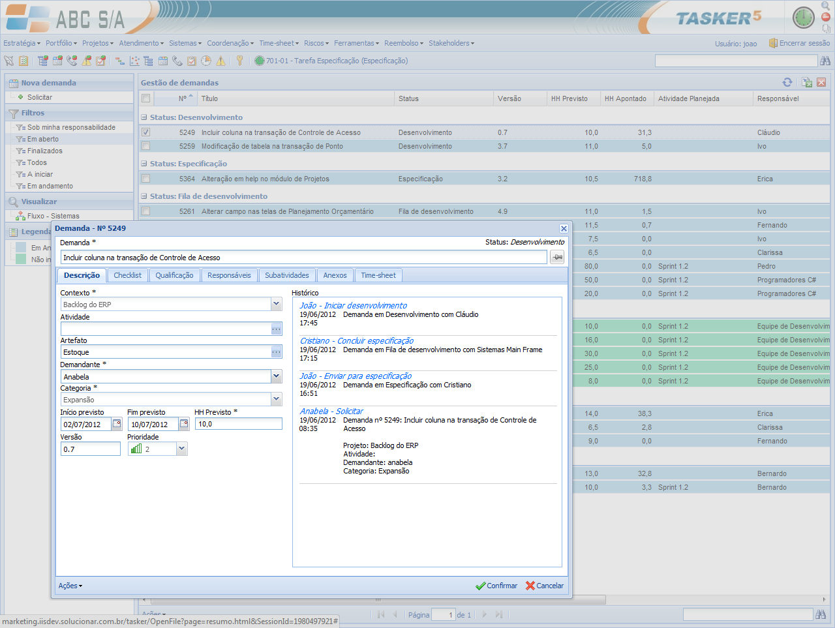Refresh the Gestão de demandas list
This screenshot has height=628, width=835.
click(787, 82)
